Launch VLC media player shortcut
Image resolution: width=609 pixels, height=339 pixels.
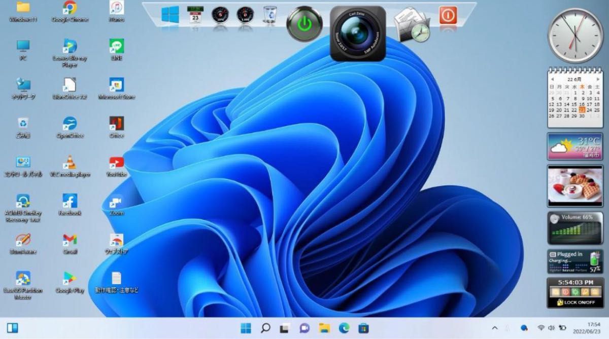[70, 167]
